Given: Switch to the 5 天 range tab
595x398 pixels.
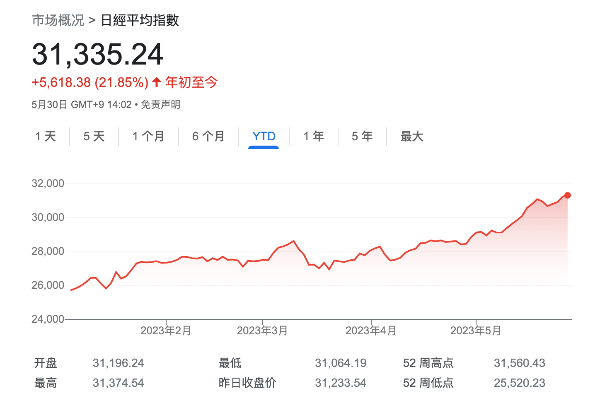Looking at the screenshot, I should [94, 136].
